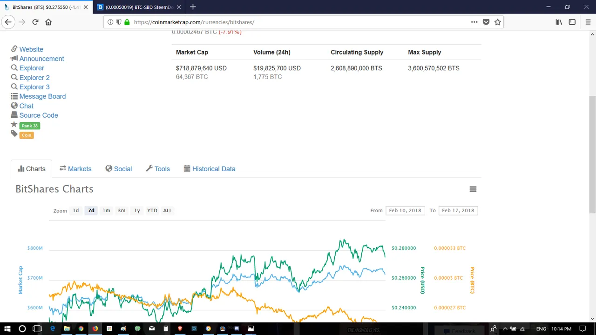Screen dimensions: 596x335
Task: Close the BTC-SBD SteemDollars tab
Action: (x=178, y=7)
